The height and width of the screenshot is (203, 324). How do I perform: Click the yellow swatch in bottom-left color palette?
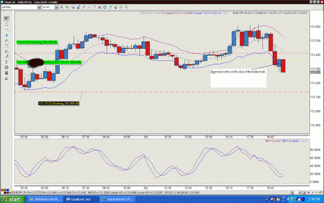(10, 190)
